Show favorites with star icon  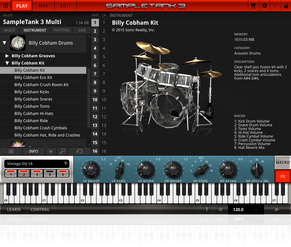51,151
